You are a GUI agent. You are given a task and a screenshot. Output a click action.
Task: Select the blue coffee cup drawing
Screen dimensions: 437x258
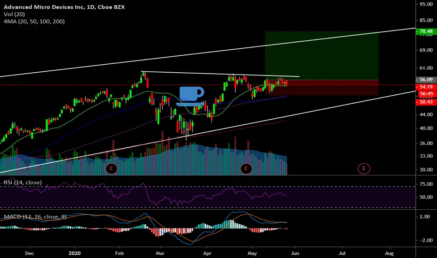[191, 96]
